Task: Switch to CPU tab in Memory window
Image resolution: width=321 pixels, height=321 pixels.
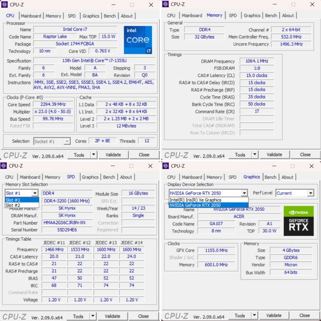Action: click(x=171, y=15)
